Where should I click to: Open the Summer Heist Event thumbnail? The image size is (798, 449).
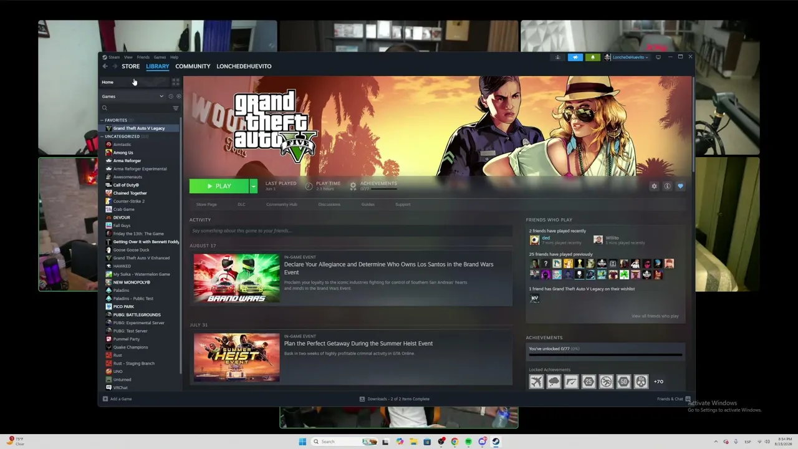(x=236, y=357)
